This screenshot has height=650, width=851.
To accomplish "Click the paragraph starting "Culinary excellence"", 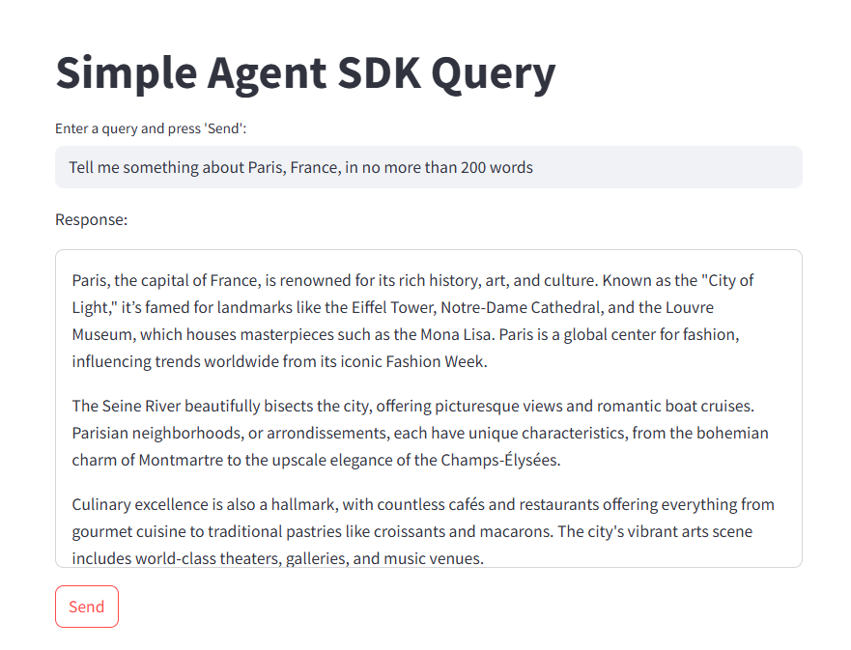I will coord(423,531).
